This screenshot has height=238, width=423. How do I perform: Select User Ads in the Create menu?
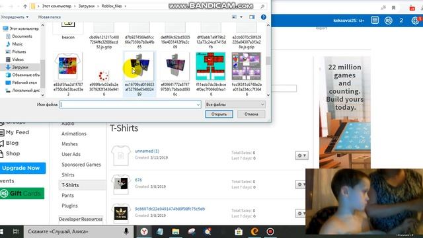pos(71,154)
